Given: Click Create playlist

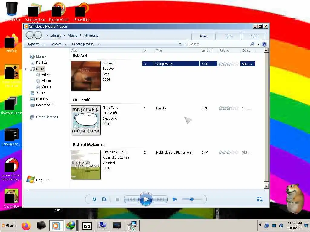Looking at the screenshot, I should [82, 44].
